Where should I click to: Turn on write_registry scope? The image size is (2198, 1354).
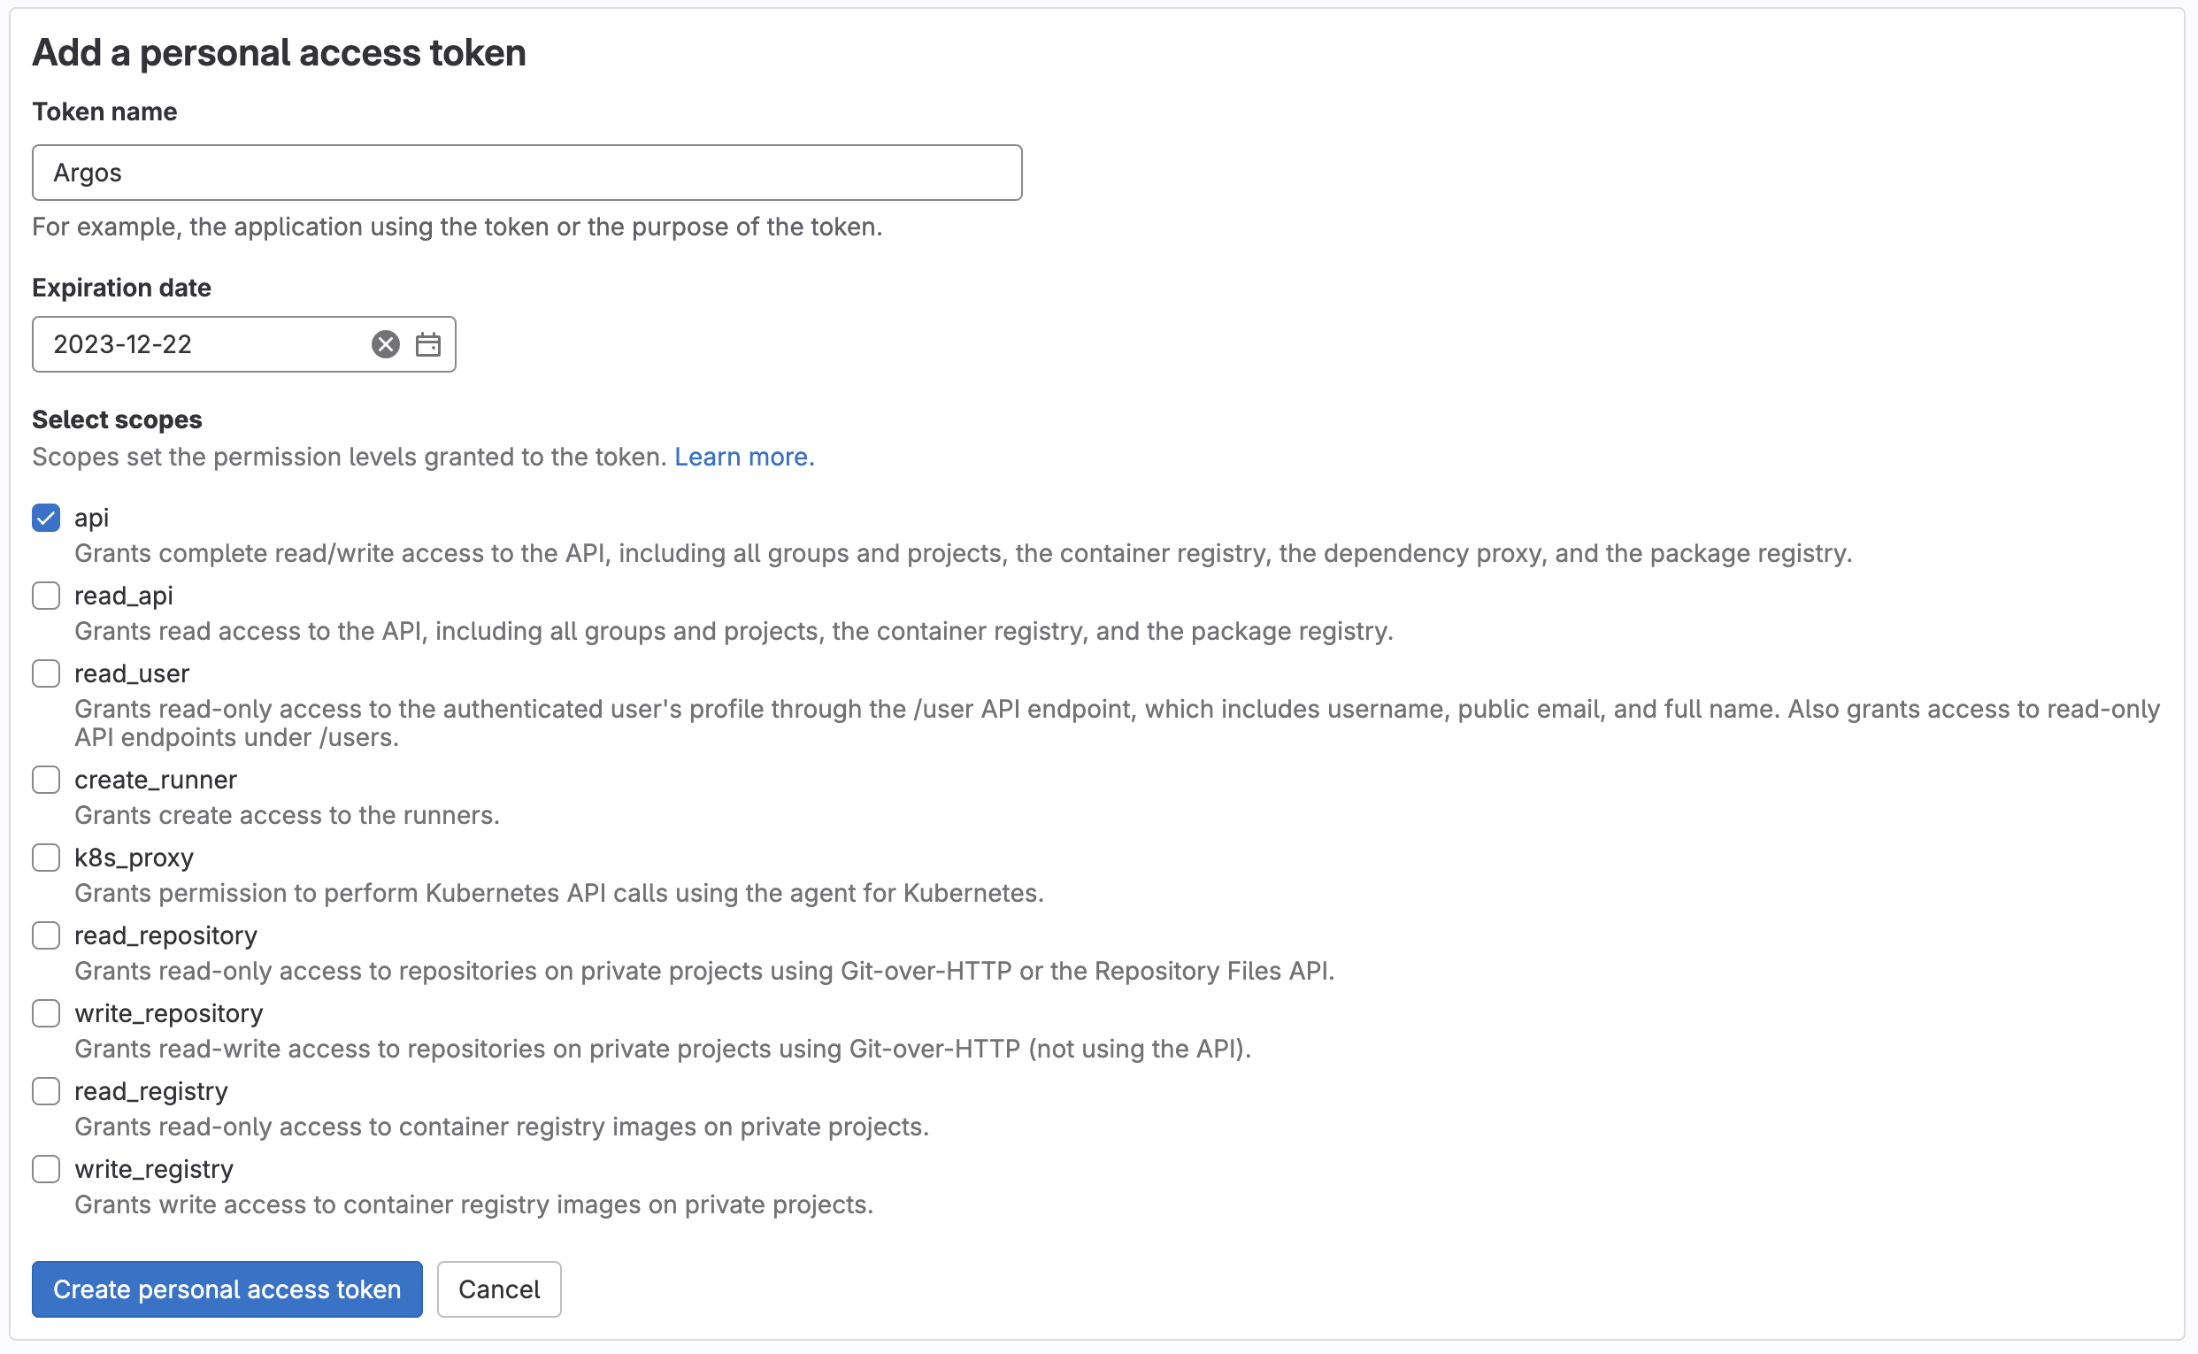click(x=46, y=1170)
